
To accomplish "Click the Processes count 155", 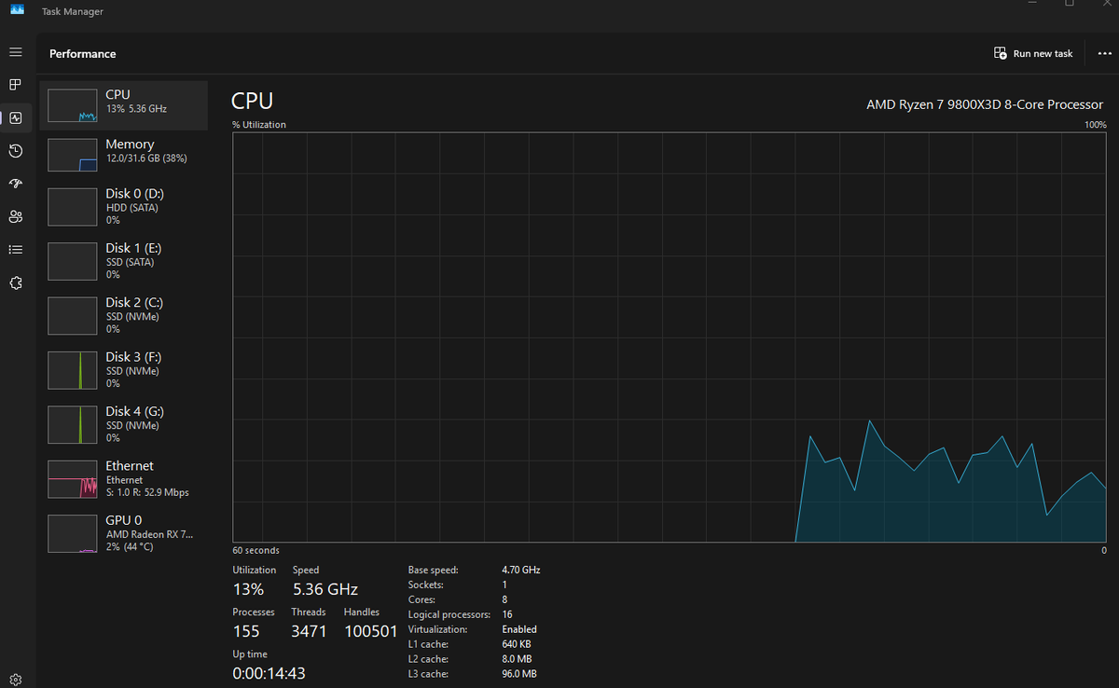I will point(246,631).
